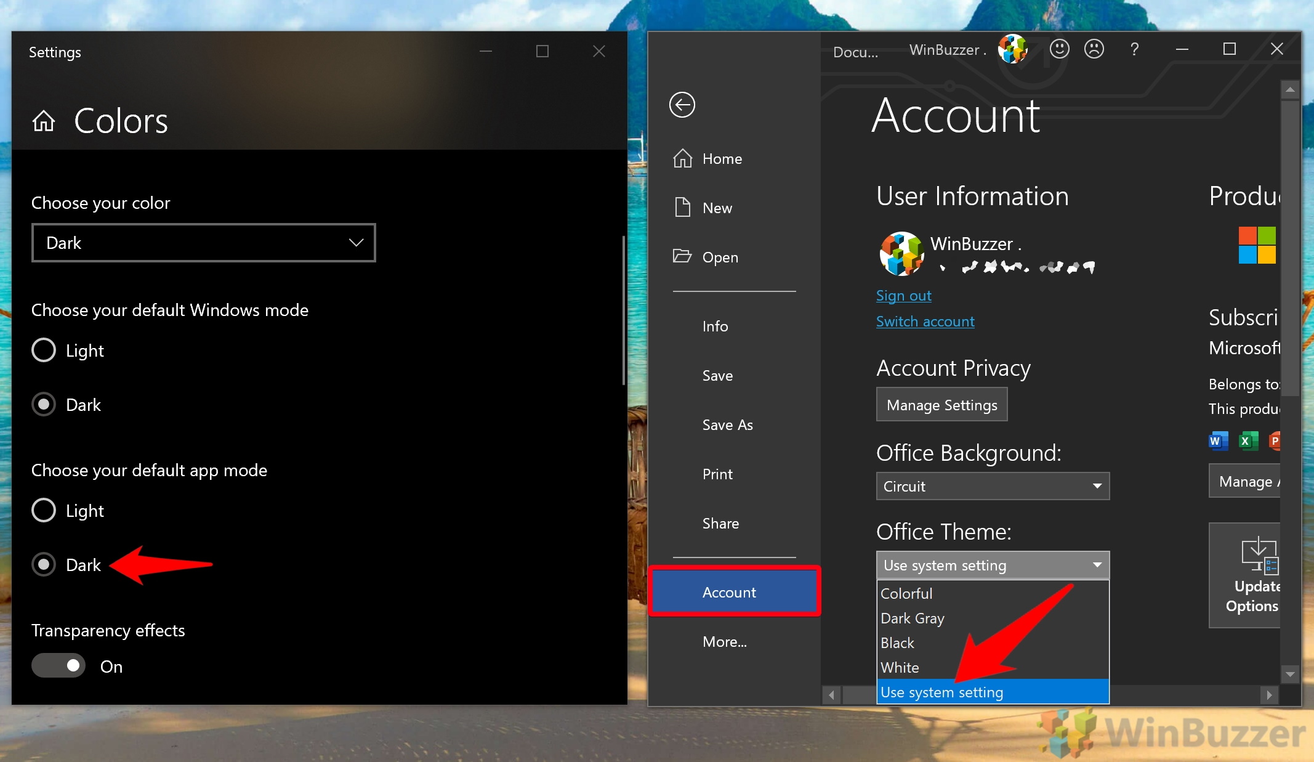Select Dark for default Windows mode
The height and width of the screenshot is (762, 1314).
click(x=44, y=404)
